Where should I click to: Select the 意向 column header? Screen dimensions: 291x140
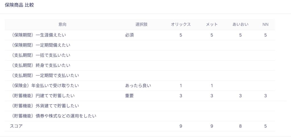63,24
